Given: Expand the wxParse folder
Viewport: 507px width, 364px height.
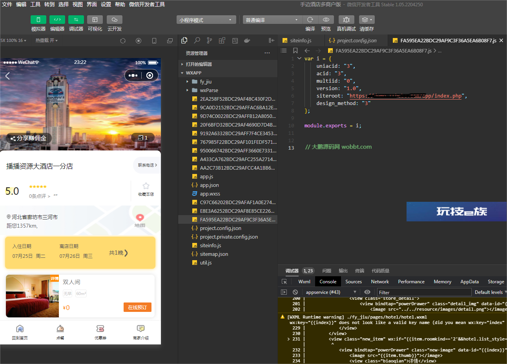Looking at the screenshot, I should click(x=228, y=90).
